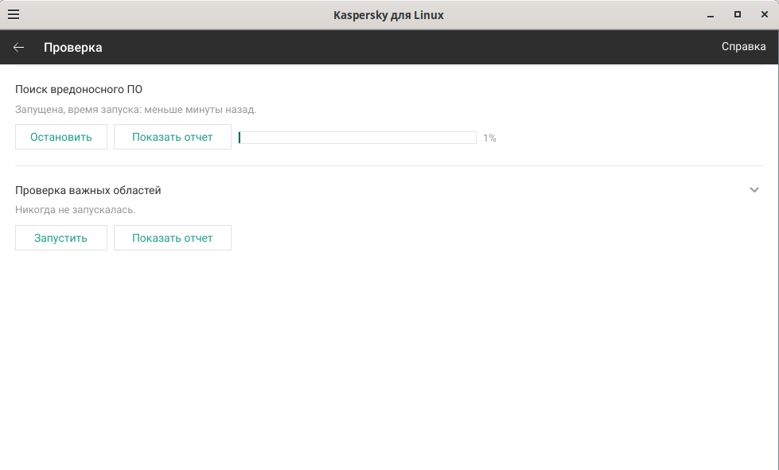Screen dimensions: 779x470
Task: Close the Kaspersky для Linux window
Action: click(x=765, y=15)
